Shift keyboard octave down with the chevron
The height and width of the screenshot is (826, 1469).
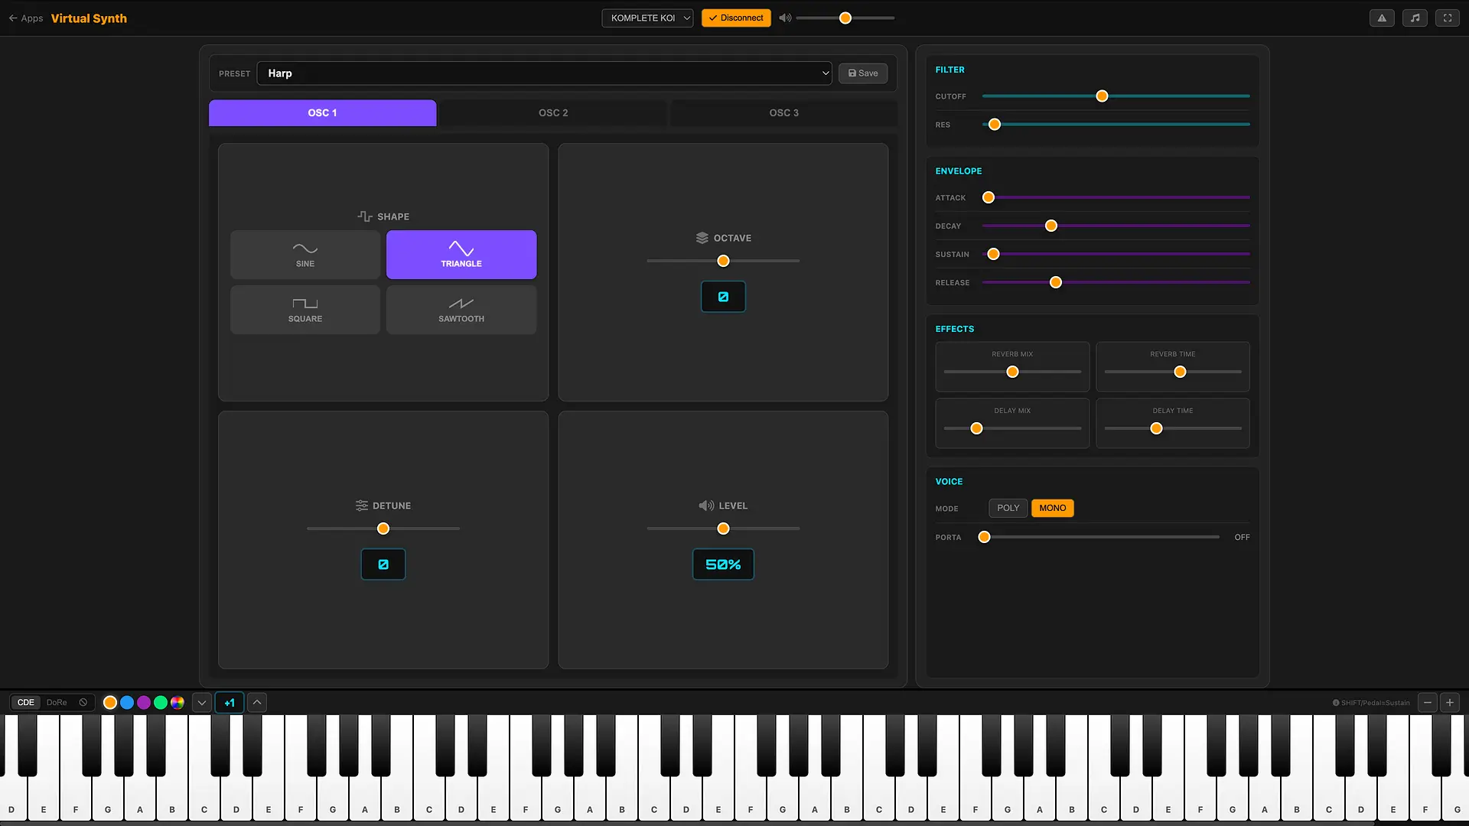click(201, 702)
